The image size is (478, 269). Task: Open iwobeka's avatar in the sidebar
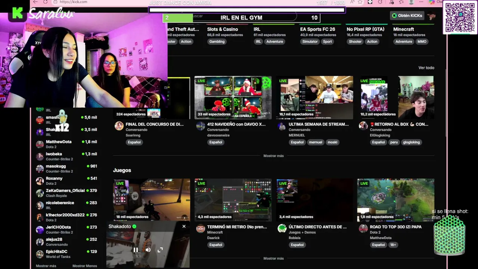click(40, 157)
